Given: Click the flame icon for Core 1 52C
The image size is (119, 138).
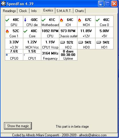Looking at the screenshot, I should [7, 31].
